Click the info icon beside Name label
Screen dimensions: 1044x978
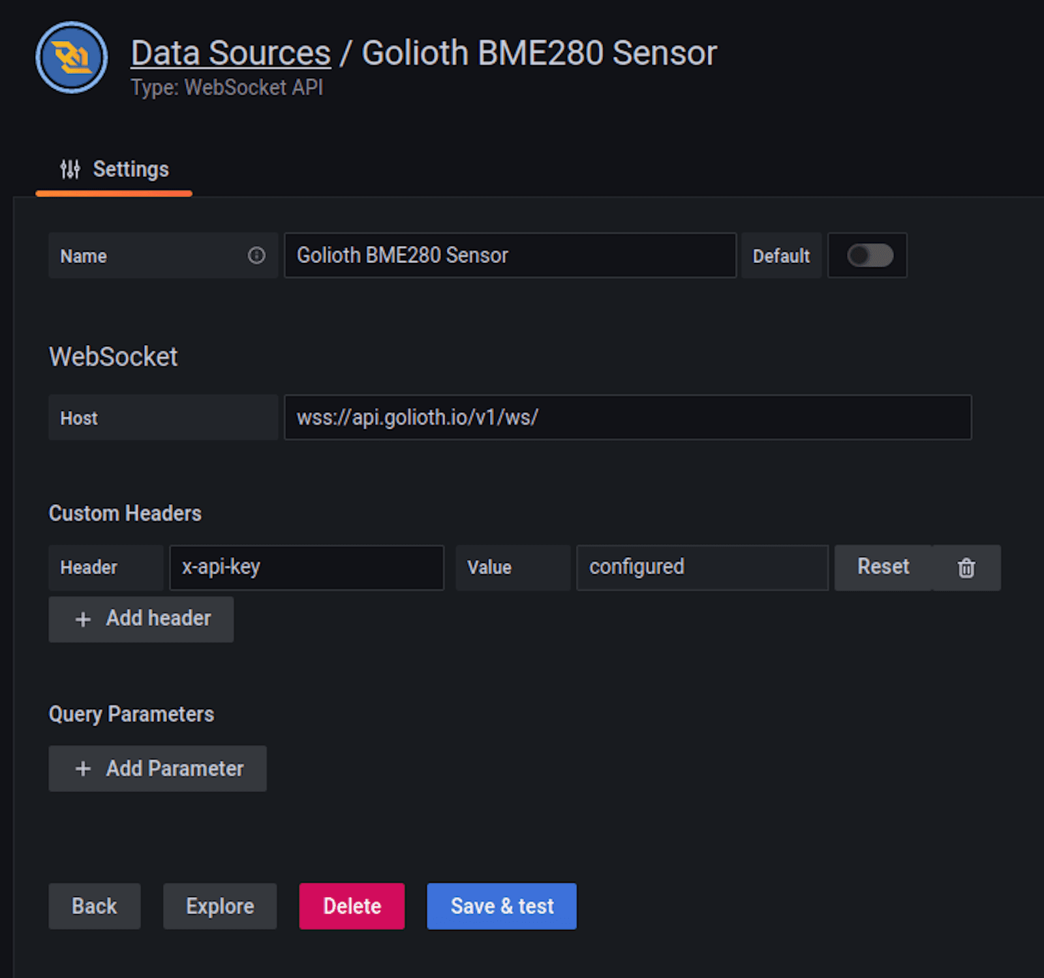(256, 256)
